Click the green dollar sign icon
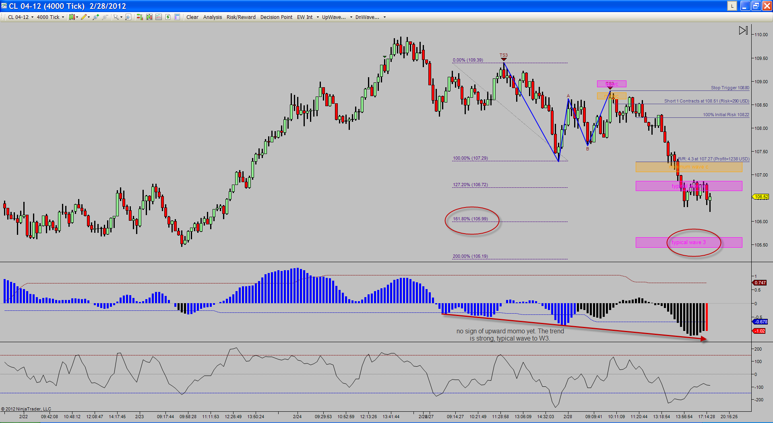This screenshot has width=773, height=423. pyautogui.click(x=168, y=17)
